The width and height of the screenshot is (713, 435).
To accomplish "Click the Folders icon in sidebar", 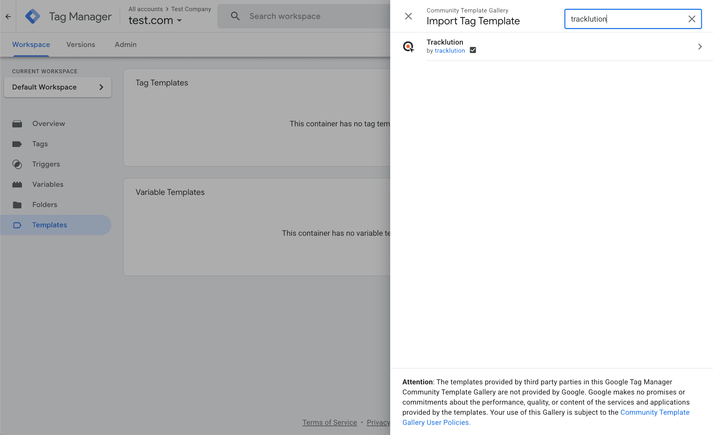I will tap(17, 205).
